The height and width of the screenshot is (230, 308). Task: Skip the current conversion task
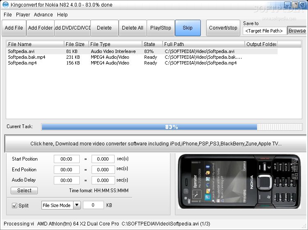pyautogui.click(x=188, y=28)
